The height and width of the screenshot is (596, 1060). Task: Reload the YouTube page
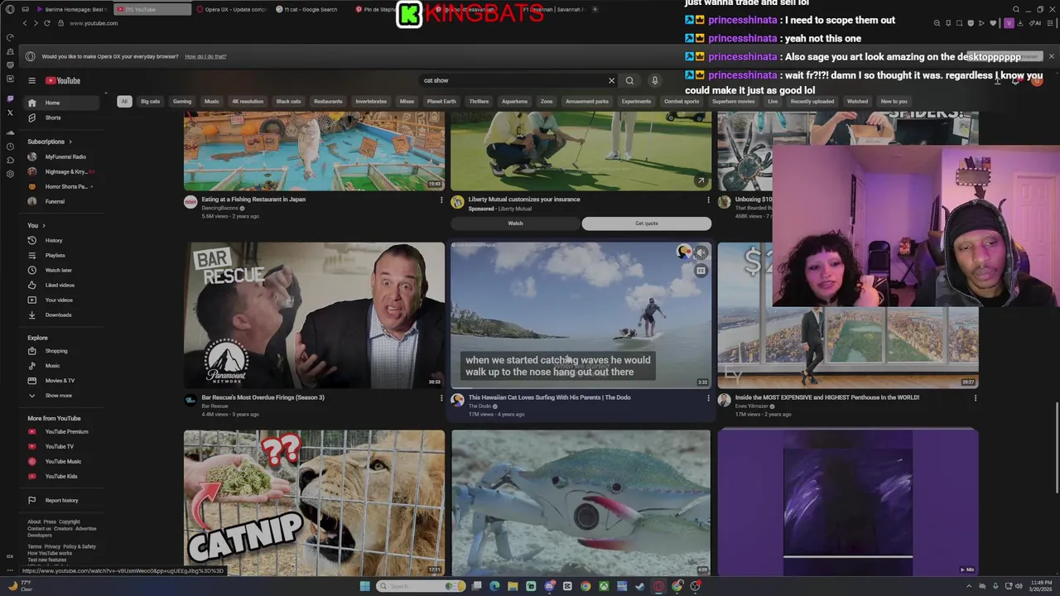coord(47,23)
